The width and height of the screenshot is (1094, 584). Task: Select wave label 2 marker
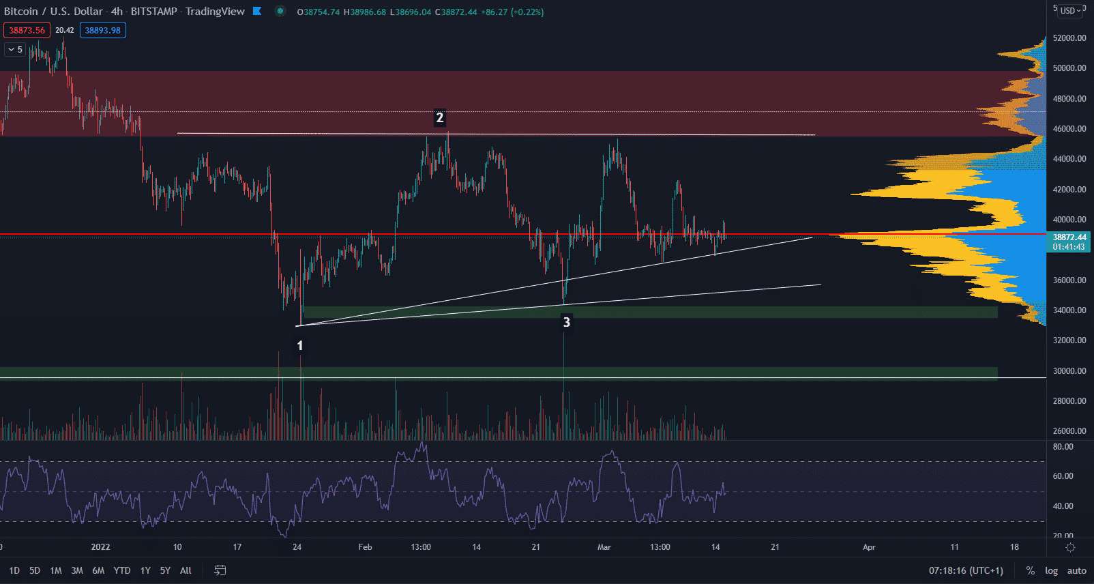440,118
